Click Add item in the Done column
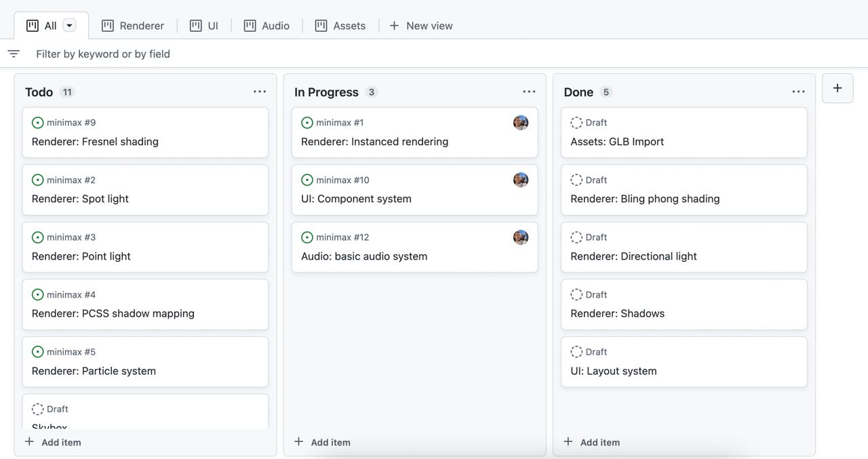This screenshot has height=459, width=868. pos(592,442)
